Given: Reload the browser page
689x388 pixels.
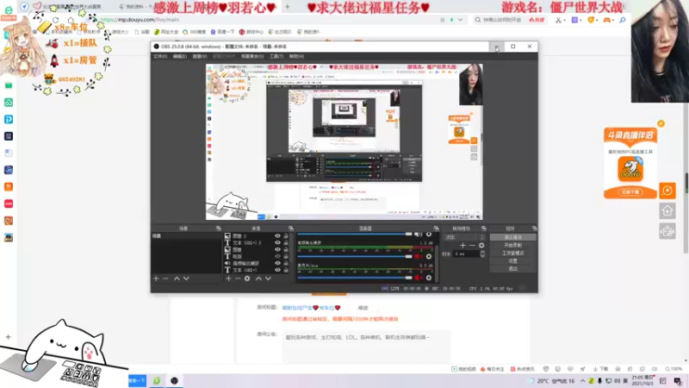Looking at the screenshot, I should click(55, 20).
